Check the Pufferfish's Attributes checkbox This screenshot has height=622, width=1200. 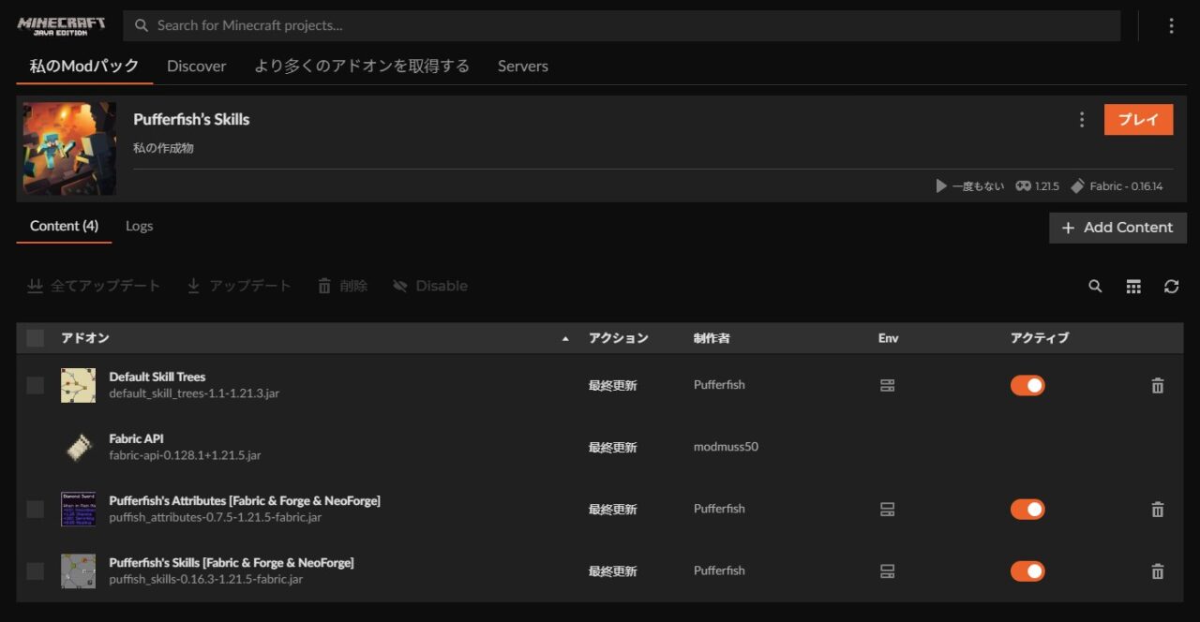(36, 510)
